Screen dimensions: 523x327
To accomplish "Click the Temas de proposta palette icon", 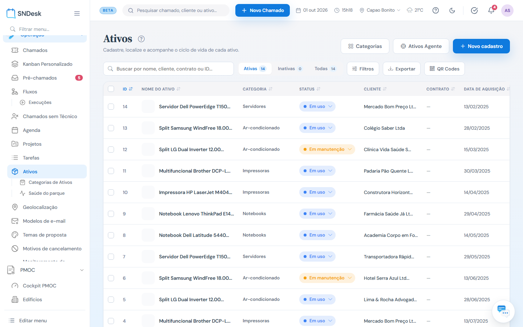I will 15,235.
